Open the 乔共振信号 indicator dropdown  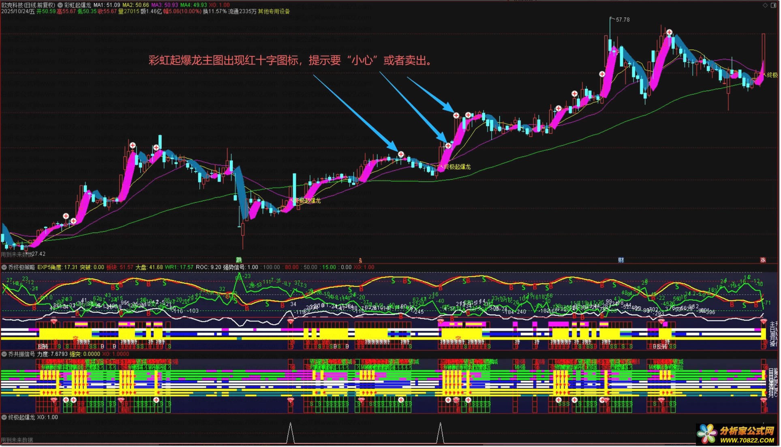(x=4, y=355)
